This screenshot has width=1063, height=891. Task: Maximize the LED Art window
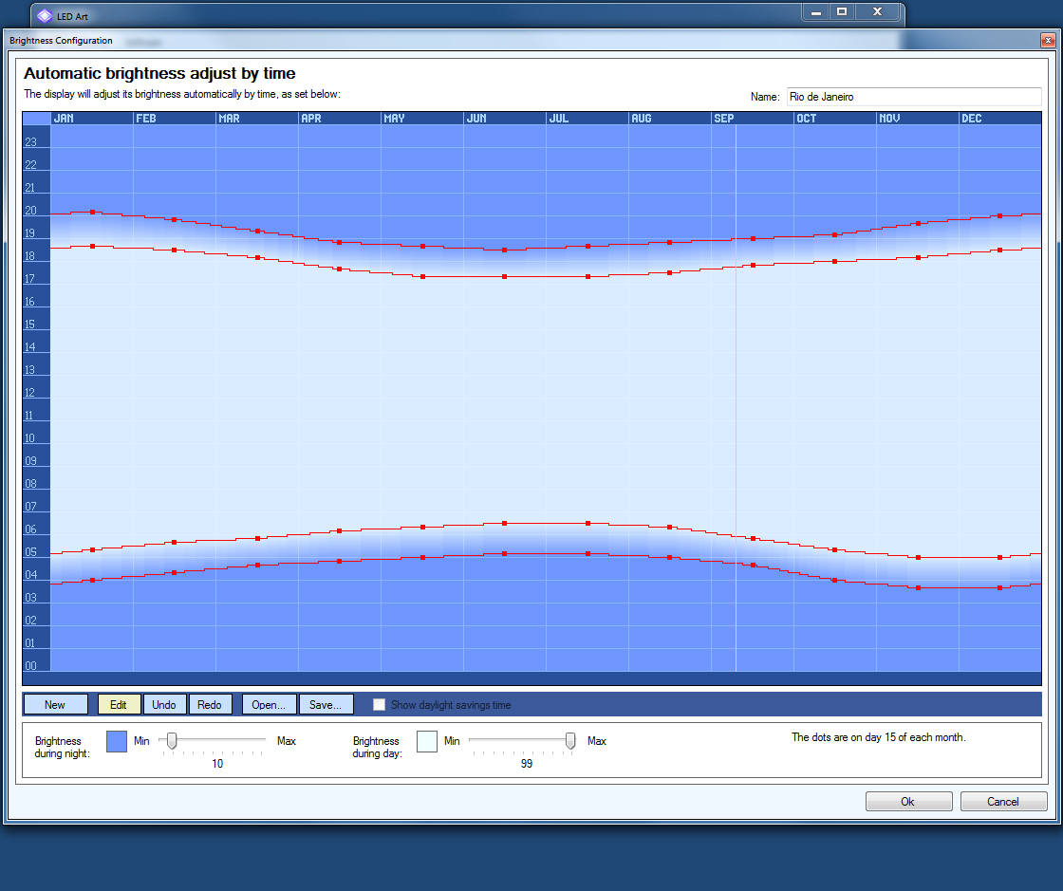pos(841,12)
